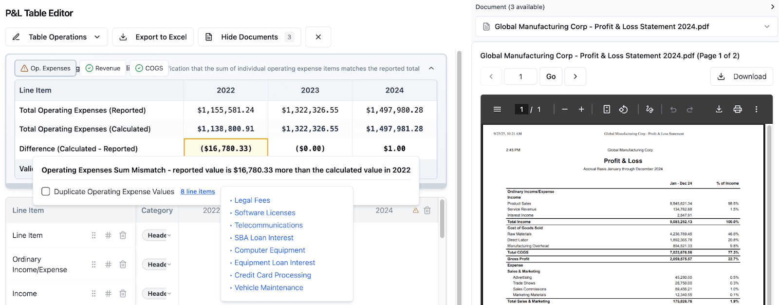The width and height of the screenshot is (779, 305).
Task: Click drag handle on 'Line Item' row
Action: 93,235
